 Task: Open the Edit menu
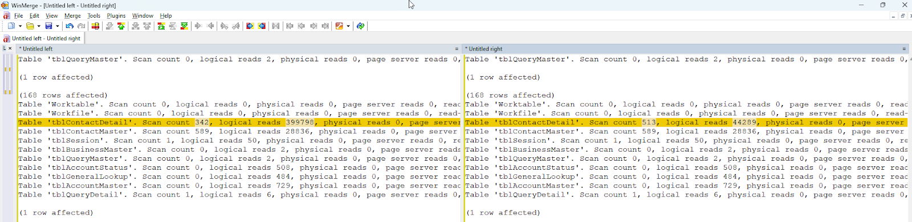coord(34,16)
